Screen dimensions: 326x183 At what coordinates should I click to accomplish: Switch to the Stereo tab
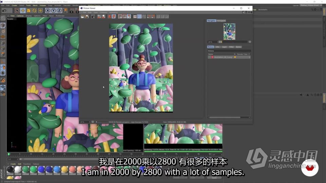point(238,47)
